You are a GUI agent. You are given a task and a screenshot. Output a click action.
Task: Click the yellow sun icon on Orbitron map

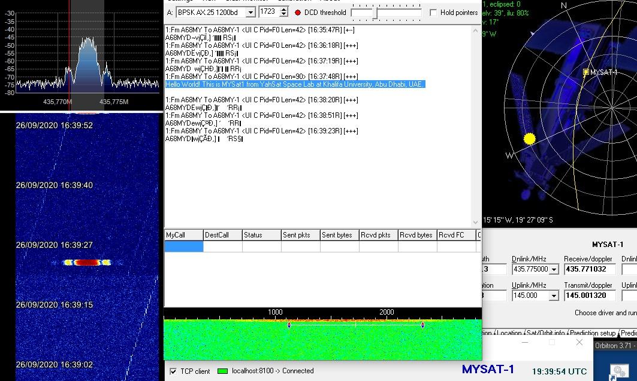click(x=529, y=139)
